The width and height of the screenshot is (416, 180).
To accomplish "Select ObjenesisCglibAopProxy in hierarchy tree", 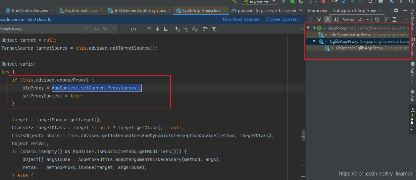I will (x=359, y=48).
